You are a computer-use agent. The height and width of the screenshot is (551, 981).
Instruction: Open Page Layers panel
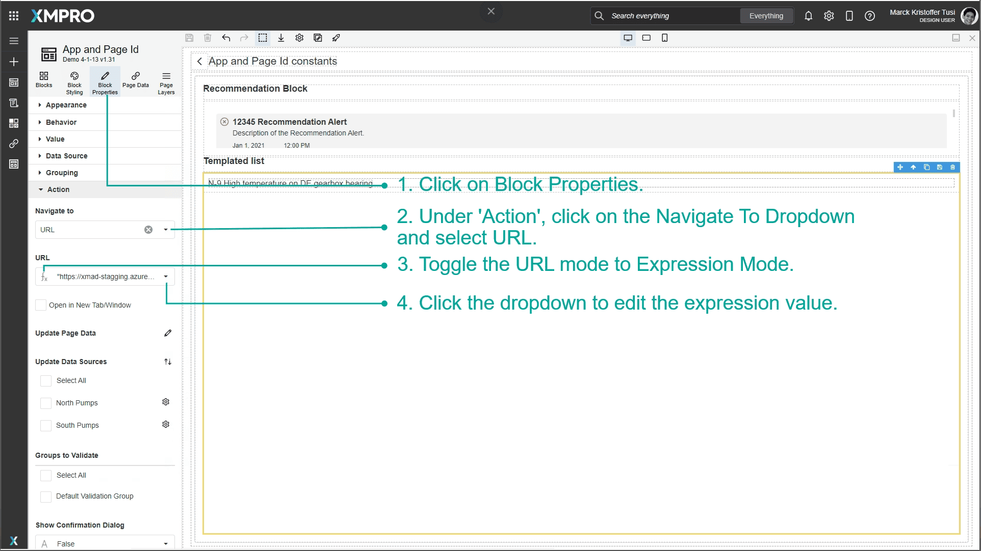point(166,81)
